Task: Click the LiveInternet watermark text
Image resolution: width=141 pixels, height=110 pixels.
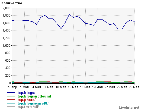Action: click(129, 108)
